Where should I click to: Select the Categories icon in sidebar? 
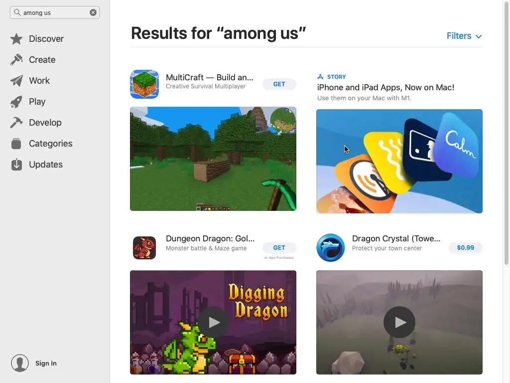coord(16,144)
